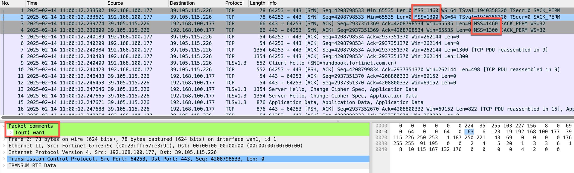
Task: Click the Destination column header
Action: [196, 3]
